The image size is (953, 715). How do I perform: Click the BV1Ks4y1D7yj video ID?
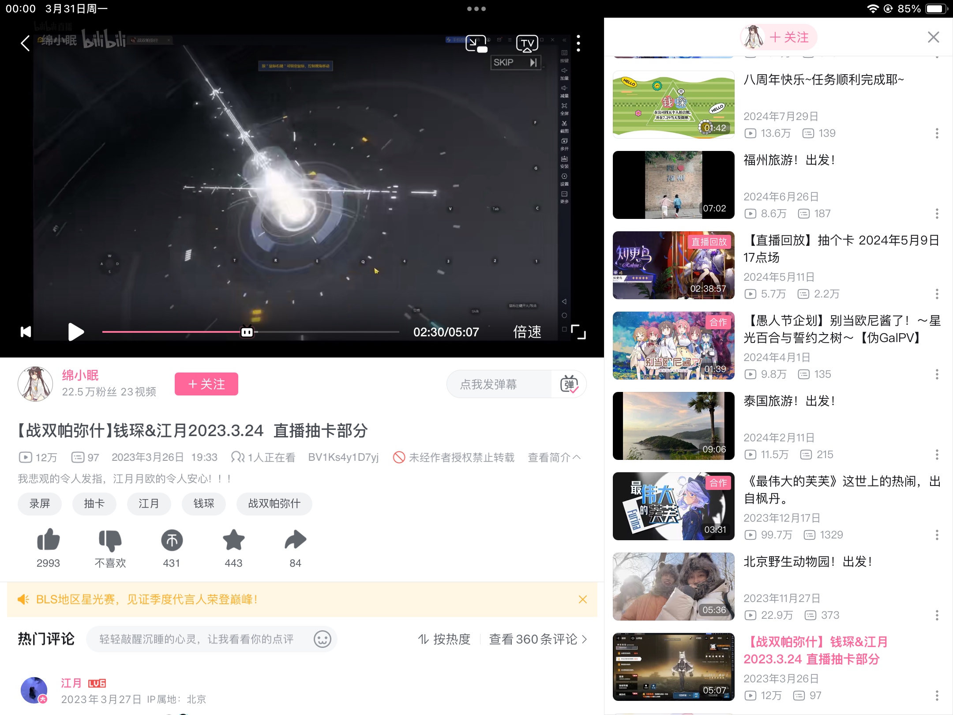(343, 457)
